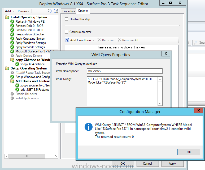Click green check icon beside Apply Operating System
The height and width of the screenshot is (170, 205).
(x=12, y=39)
